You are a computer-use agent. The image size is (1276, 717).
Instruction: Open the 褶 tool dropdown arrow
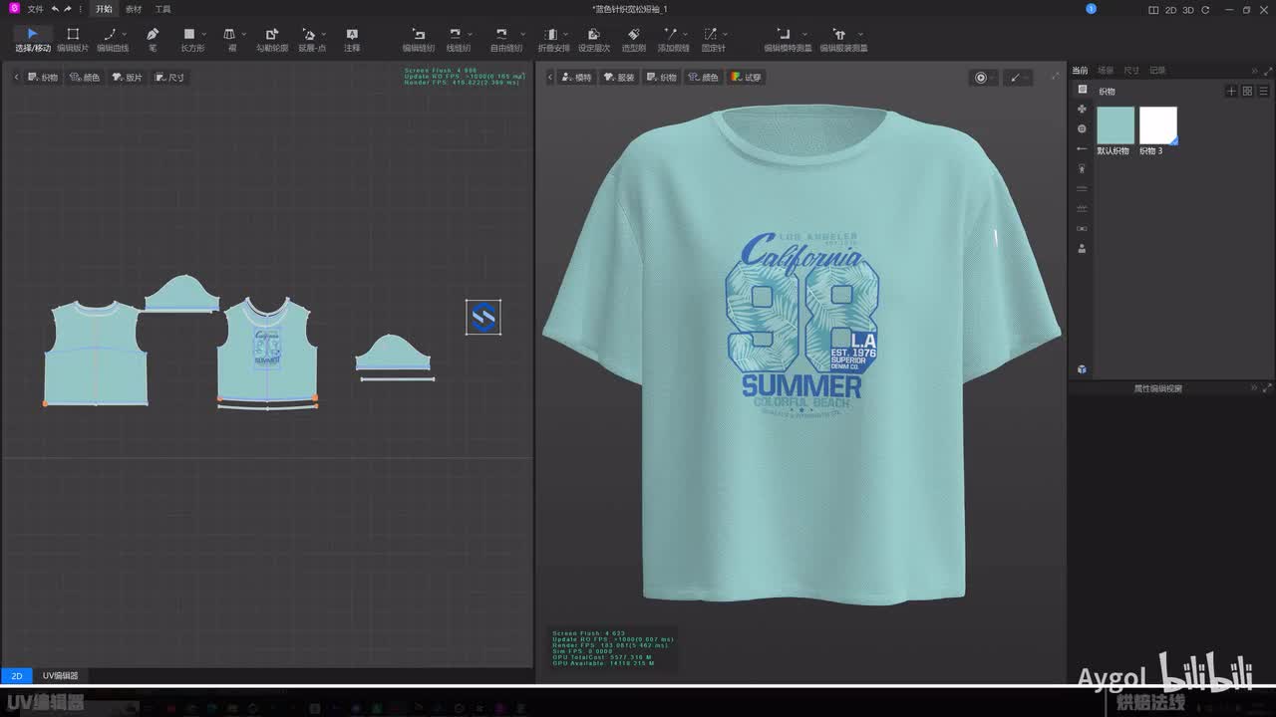point(244,35)
